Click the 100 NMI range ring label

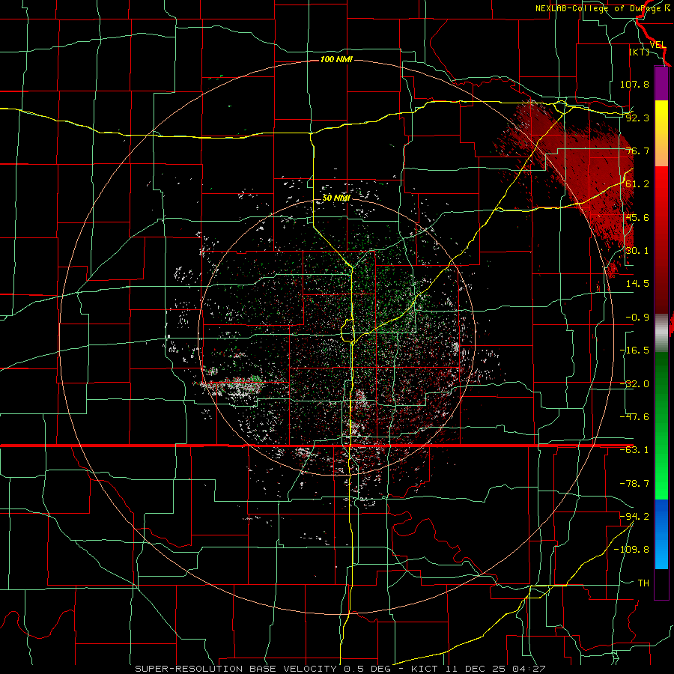coord(336,59)
